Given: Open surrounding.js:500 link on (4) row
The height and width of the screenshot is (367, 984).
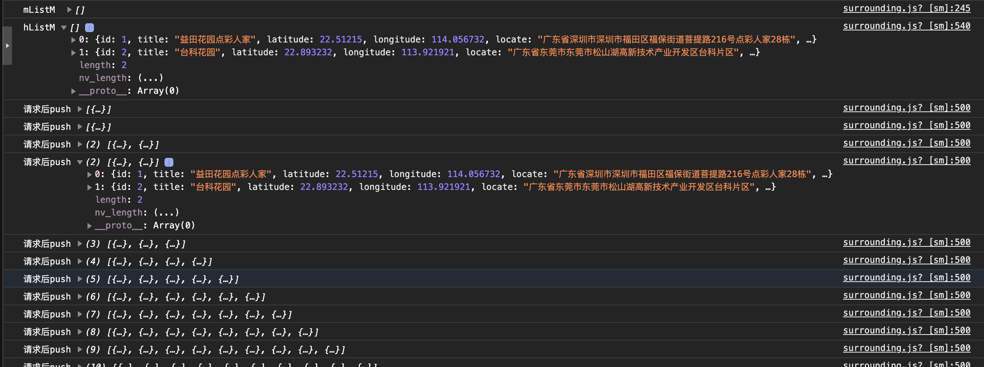Looking at the screenshot, I should point(907,260).
